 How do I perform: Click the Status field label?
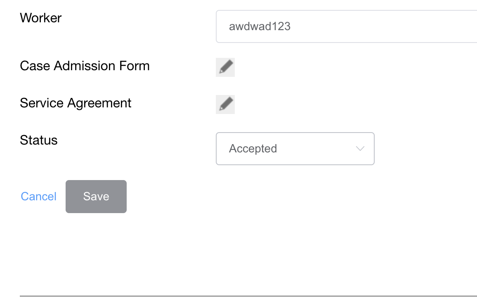pyautogui.click(x=39, y=140)
